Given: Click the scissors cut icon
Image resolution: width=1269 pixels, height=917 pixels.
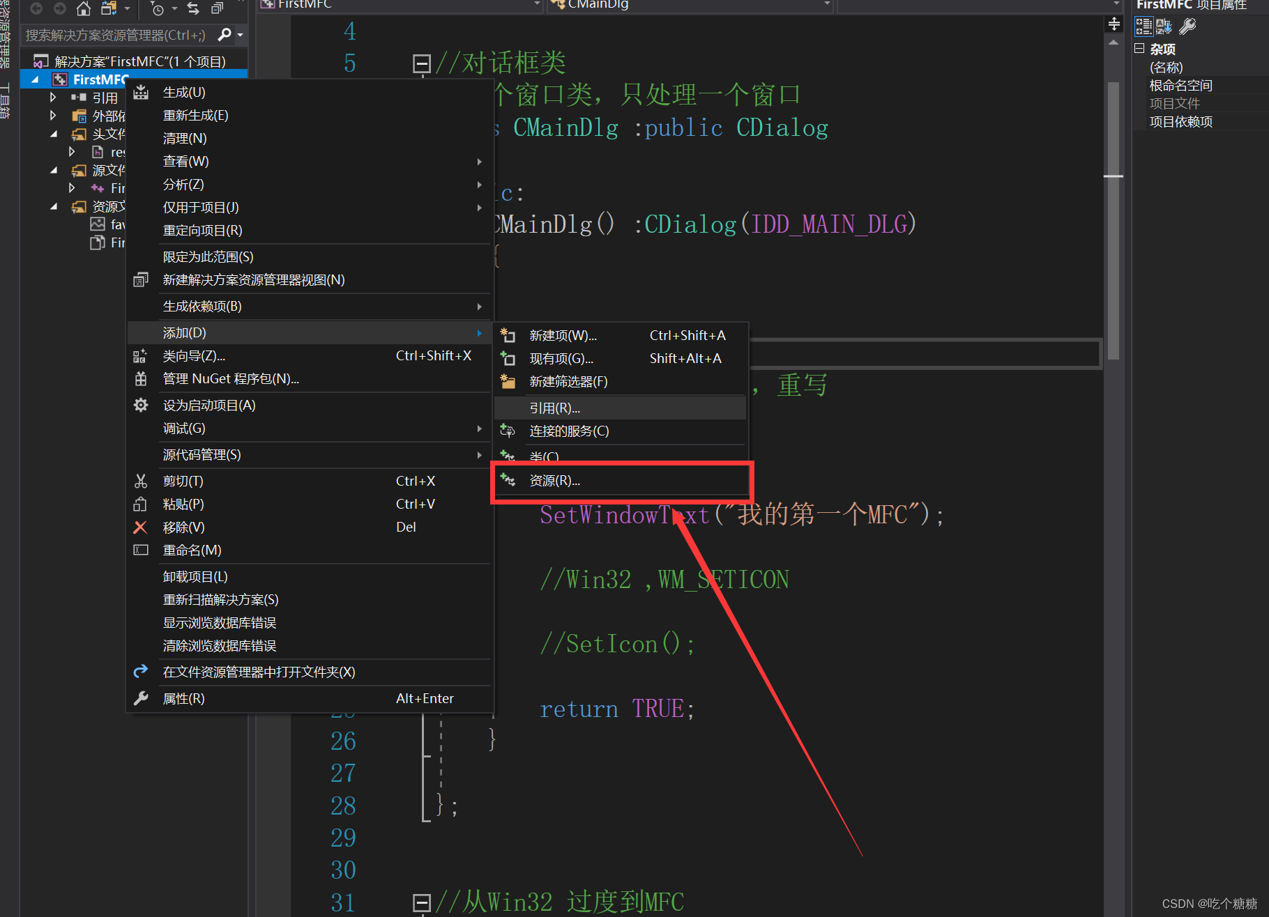Looking at the screenshot, I should pyautogui.click(x=141, y=481).
